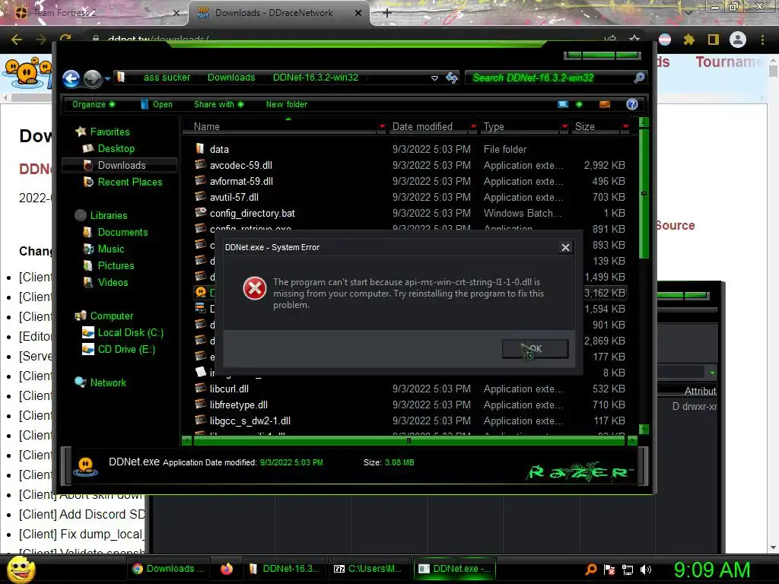Close the DDNet.exe System Error dialog
Screen dimensions: 779x584
tap(565, 247)
